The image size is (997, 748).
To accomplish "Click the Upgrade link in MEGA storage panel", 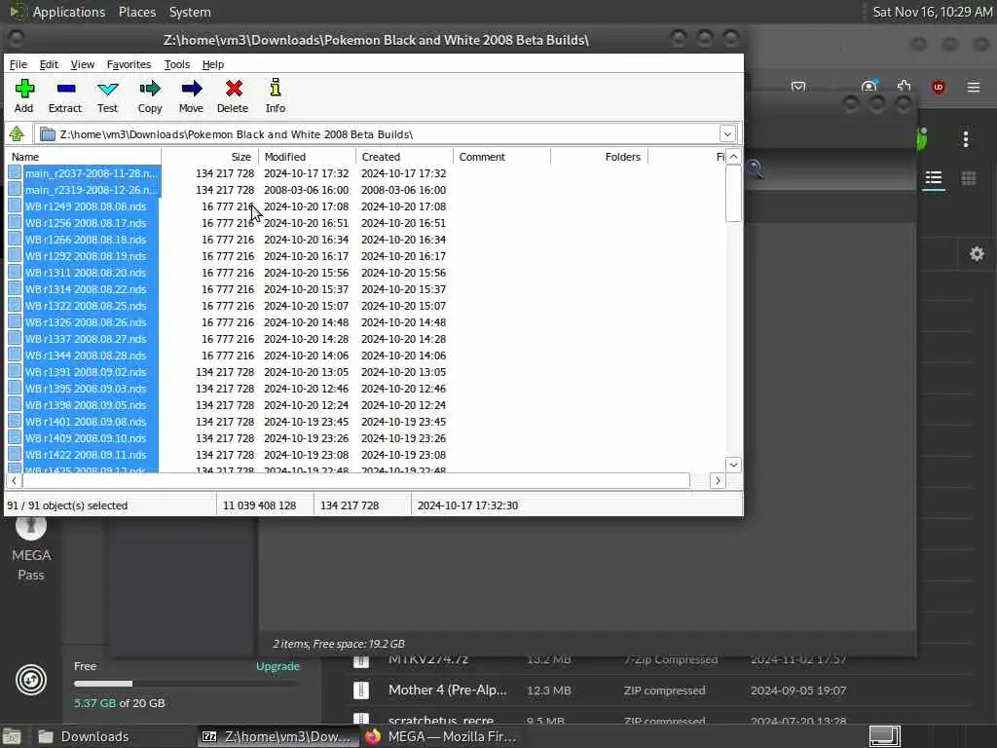I will [x=277, y=666].
